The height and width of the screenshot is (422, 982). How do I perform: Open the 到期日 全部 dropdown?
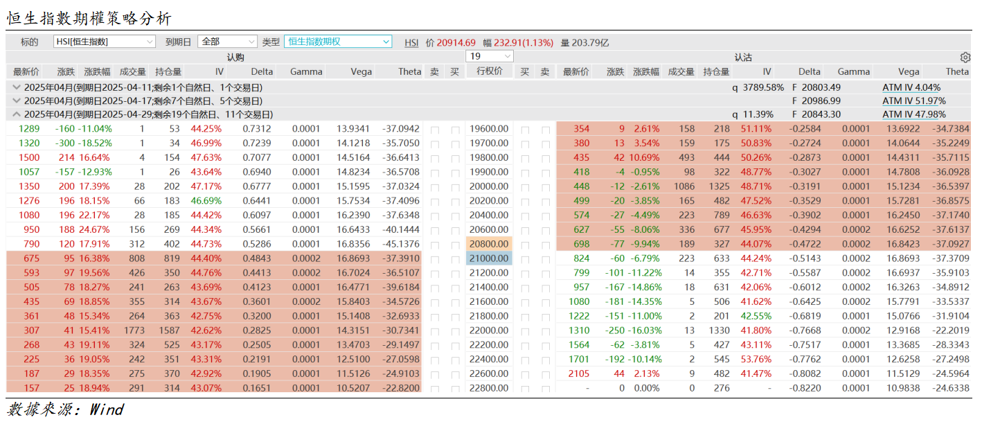pyautogui.click(x=227, y=42)
